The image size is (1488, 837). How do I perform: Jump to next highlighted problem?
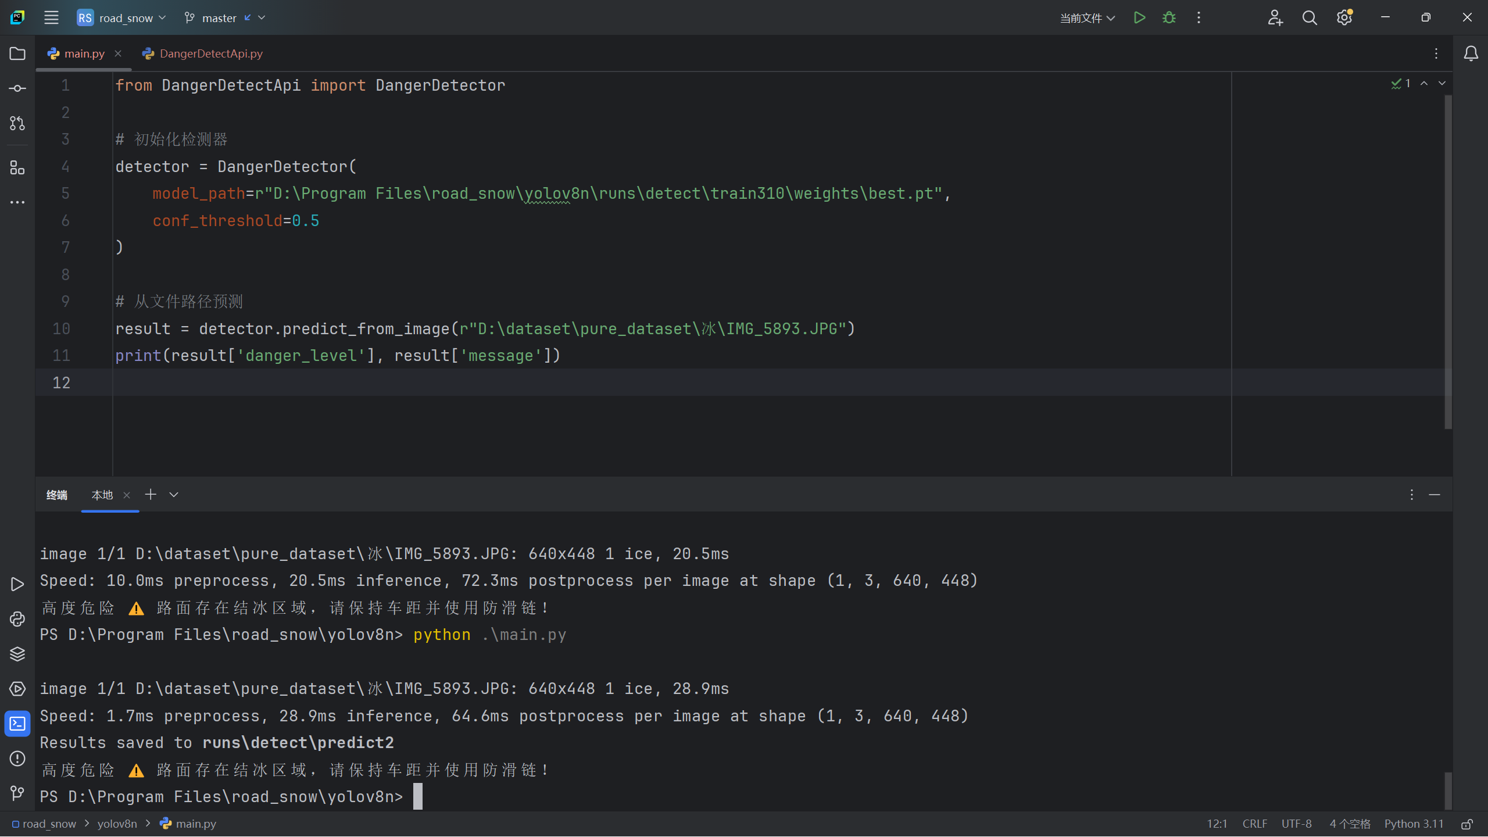[x=1442, y=84]
